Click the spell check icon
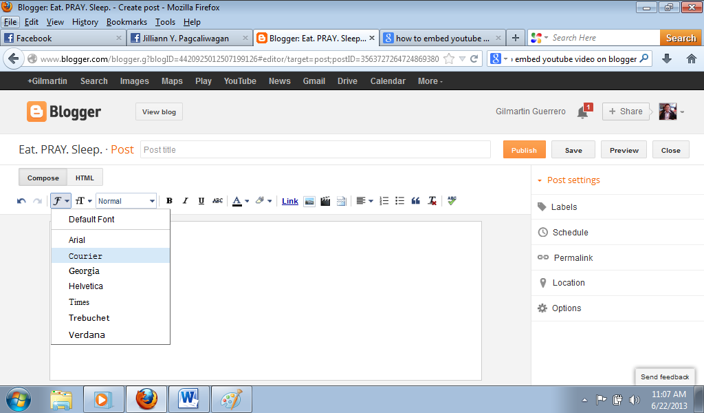 [452, 201]
